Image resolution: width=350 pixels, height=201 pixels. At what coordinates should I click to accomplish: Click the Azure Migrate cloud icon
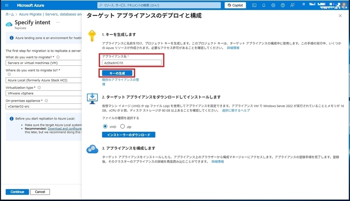[x=9, y=25]
